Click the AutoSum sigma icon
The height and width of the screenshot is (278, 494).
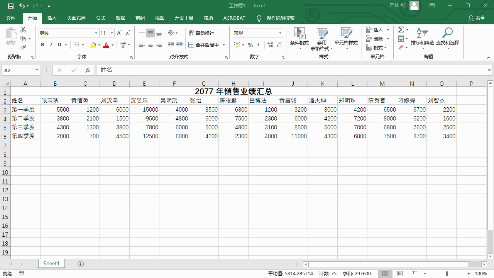click(401, 30)
